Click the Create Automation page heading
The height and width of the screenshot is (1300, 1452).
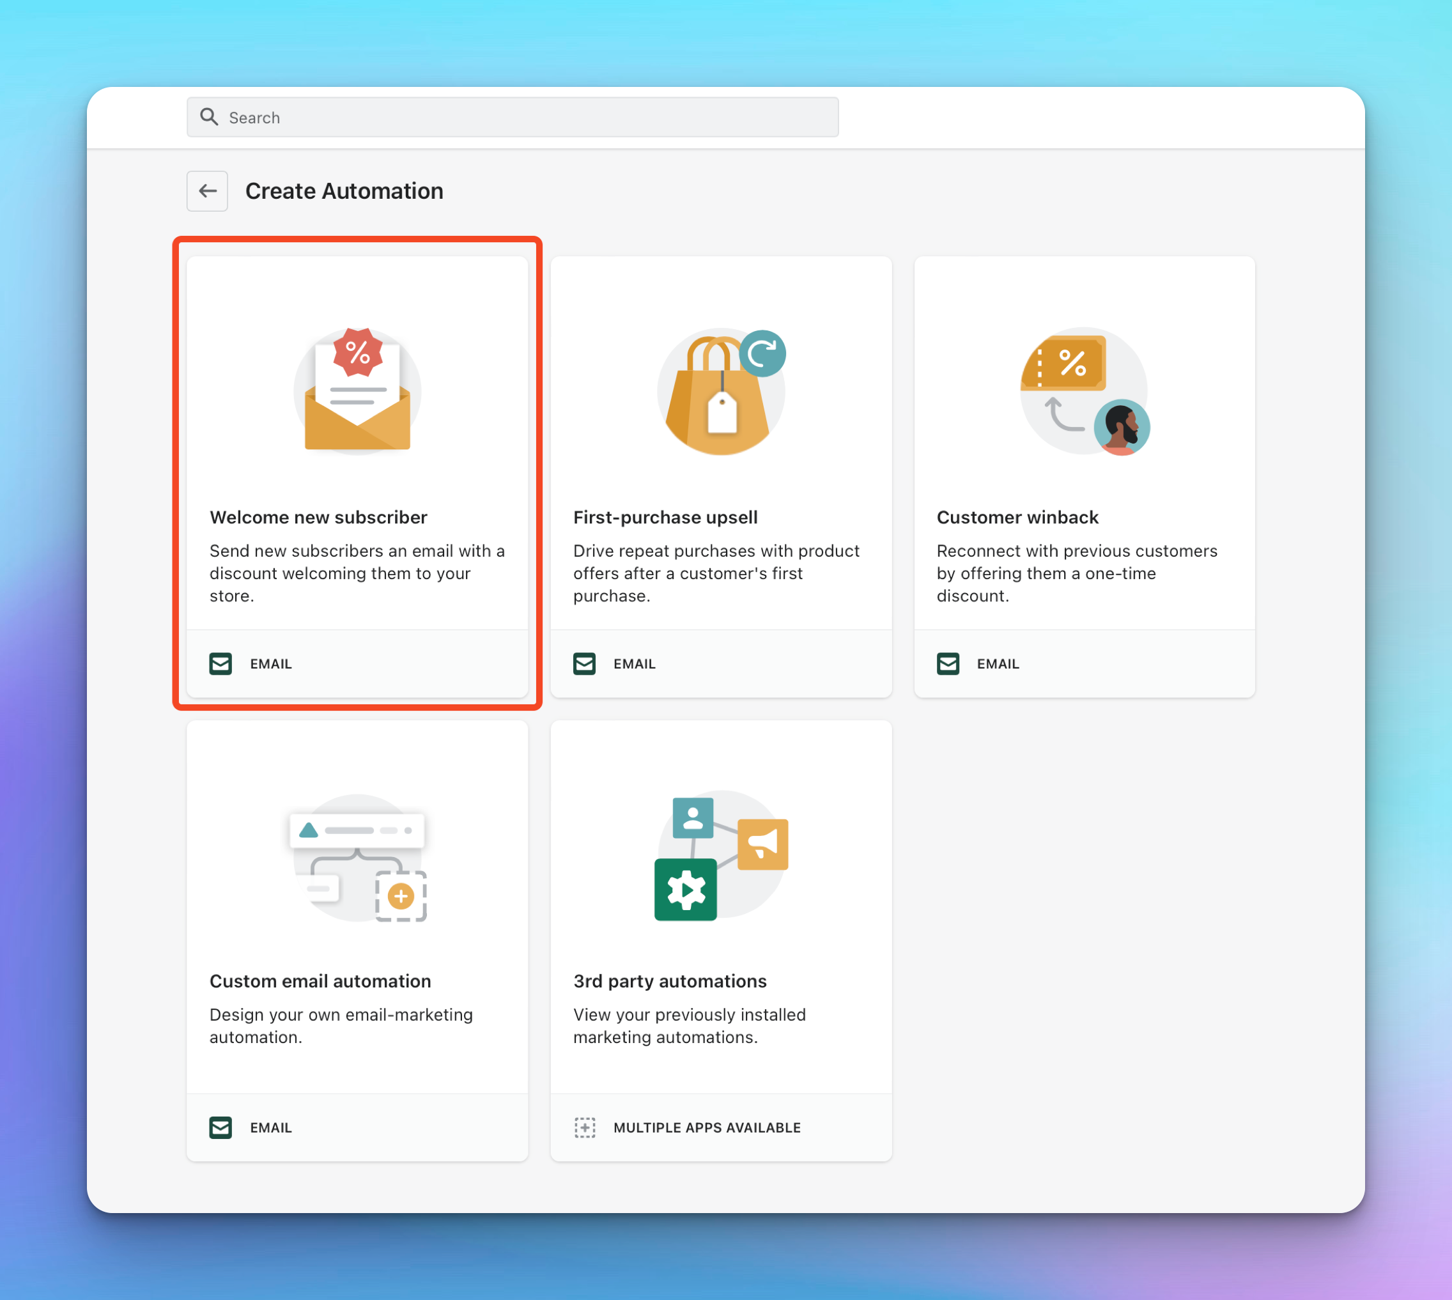[x=344, y=190]
